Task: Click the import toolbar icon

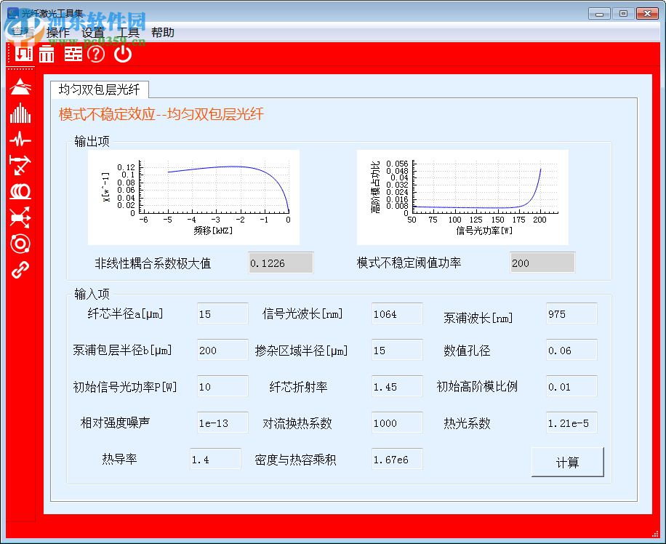Action: (22, 54)
